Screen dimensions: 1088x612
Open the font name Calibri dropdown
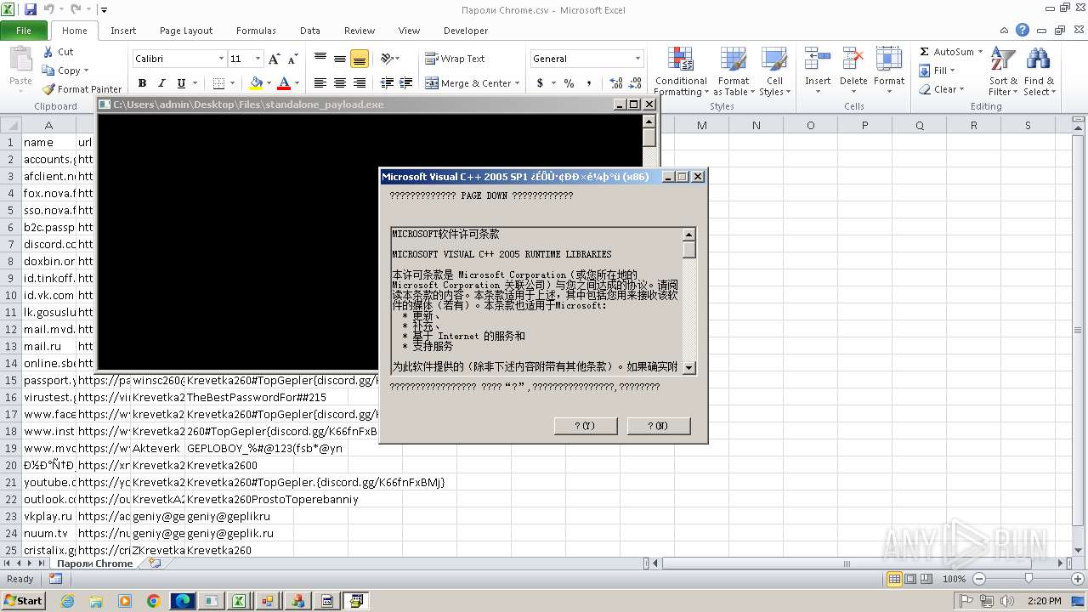coord(221,59)
